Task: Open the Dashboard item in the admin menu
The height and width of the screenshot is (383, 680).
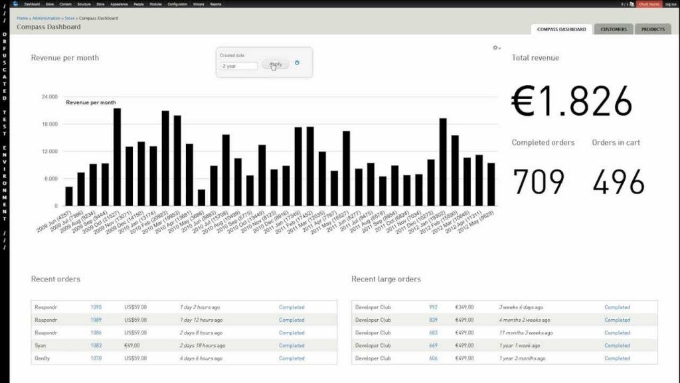Action: click(32, 4)
